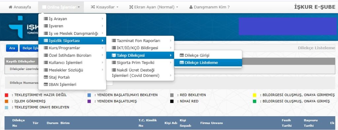Expand arrow on Sigorta Prim Teşviki row
338x130 pixels.
pyautogui.click(x=171, y=63)
